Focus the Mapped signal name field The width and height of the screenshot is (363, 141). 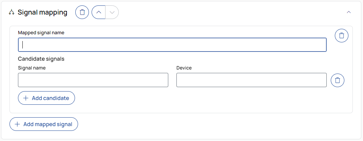[172, 45]
